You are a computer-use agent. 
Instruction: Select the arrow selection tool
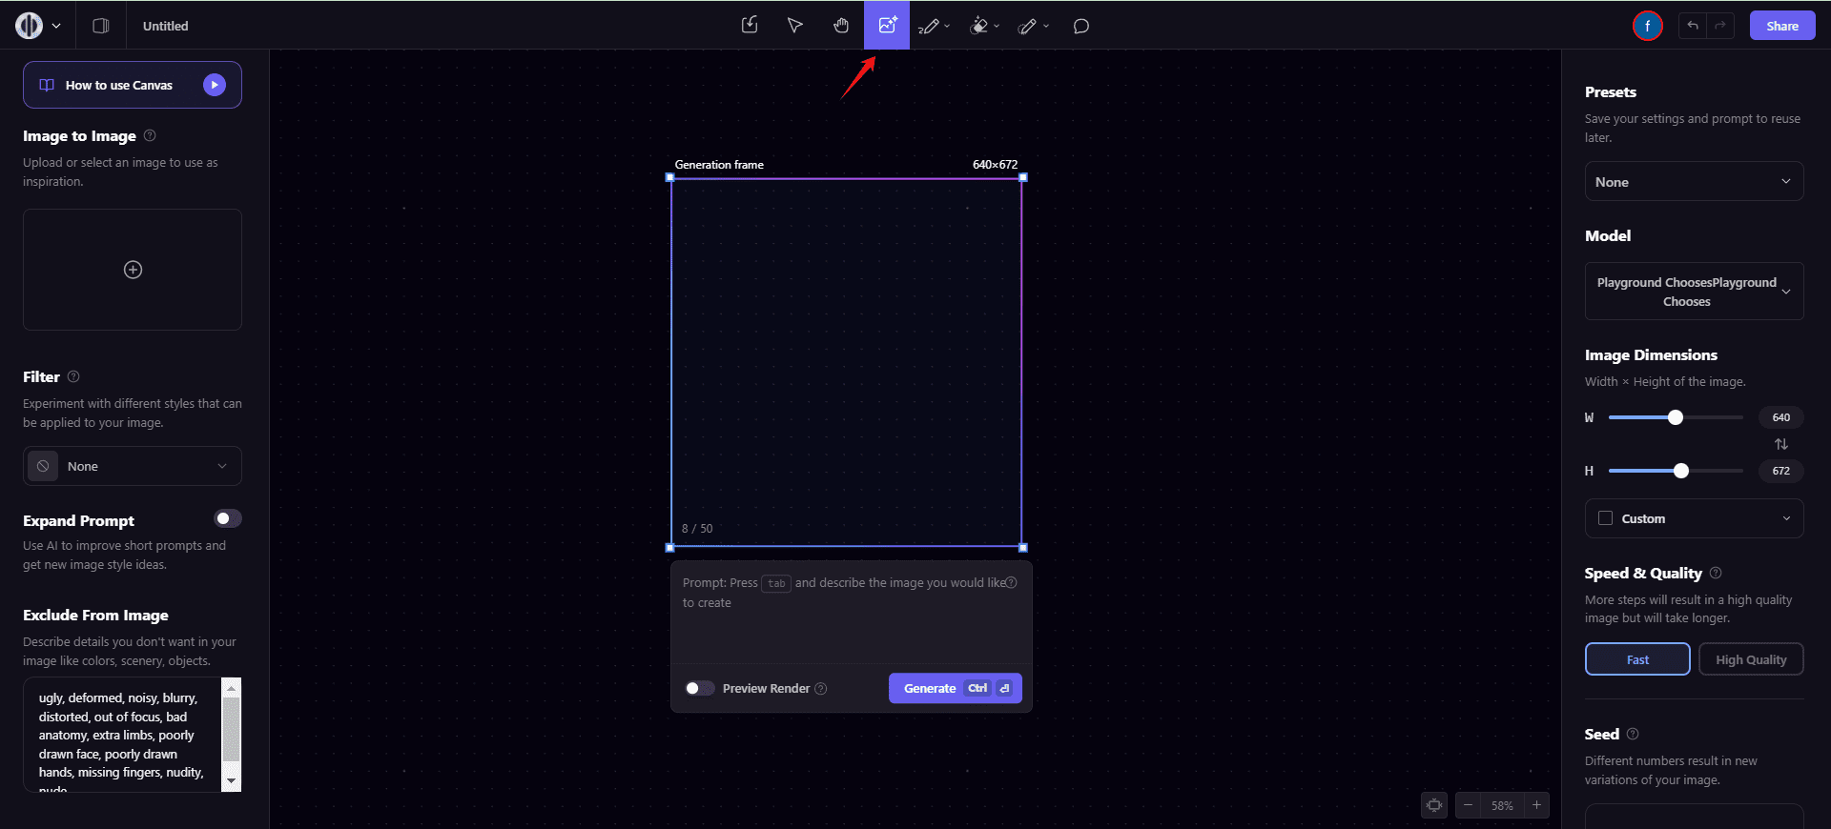(794, 26)
